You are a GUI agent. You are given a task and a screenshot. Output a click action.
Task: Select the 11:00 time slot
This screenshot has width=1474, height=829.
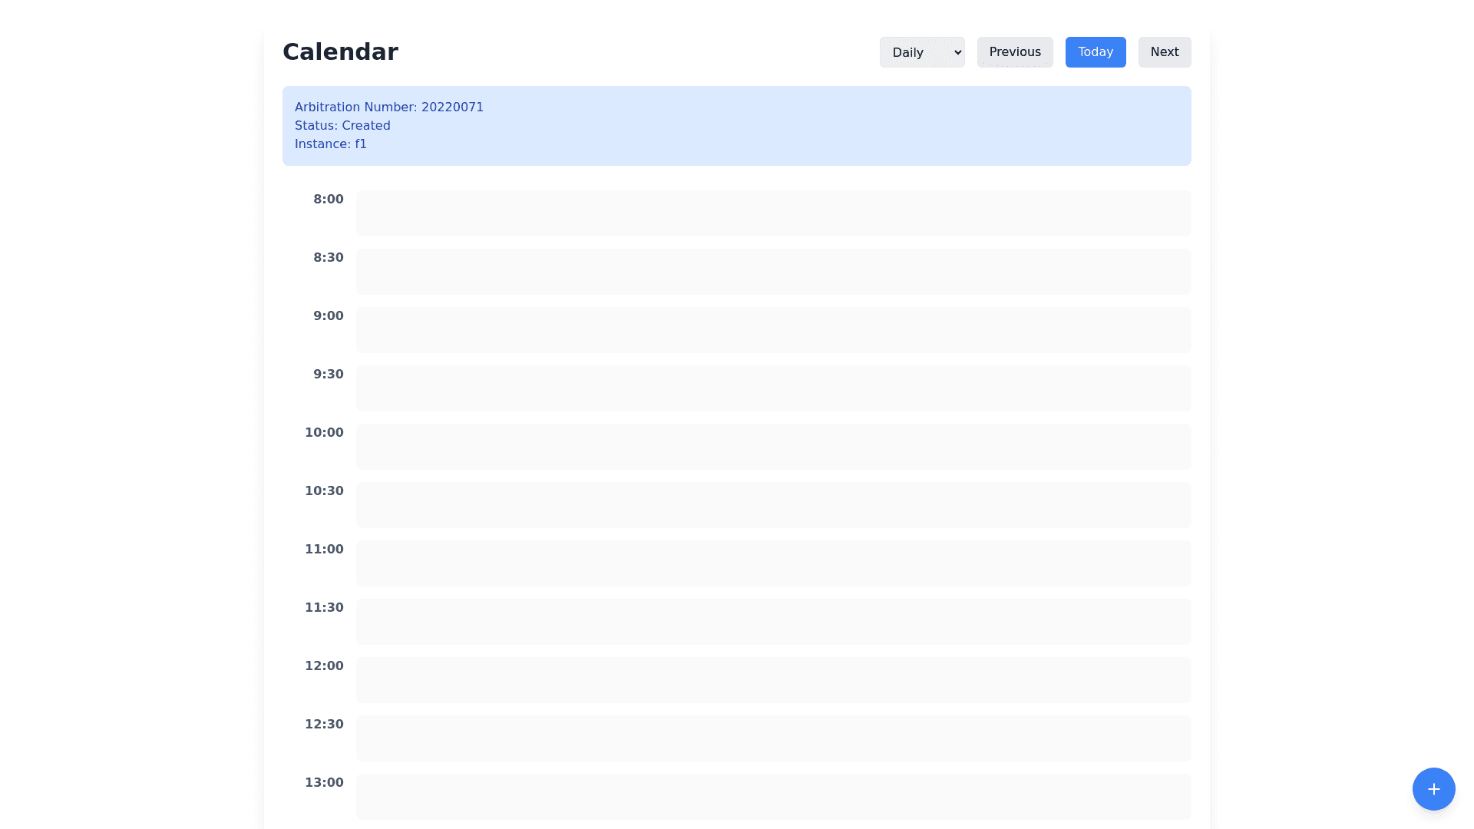click(773, 563)
